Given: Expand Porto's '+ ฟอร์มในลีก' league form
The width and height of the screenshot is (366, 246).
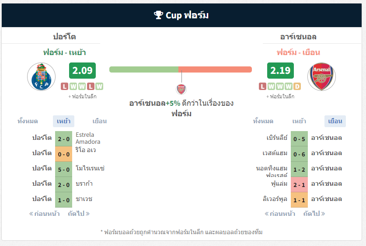Looking at the screenshot, I should click(x=82, y=96).
